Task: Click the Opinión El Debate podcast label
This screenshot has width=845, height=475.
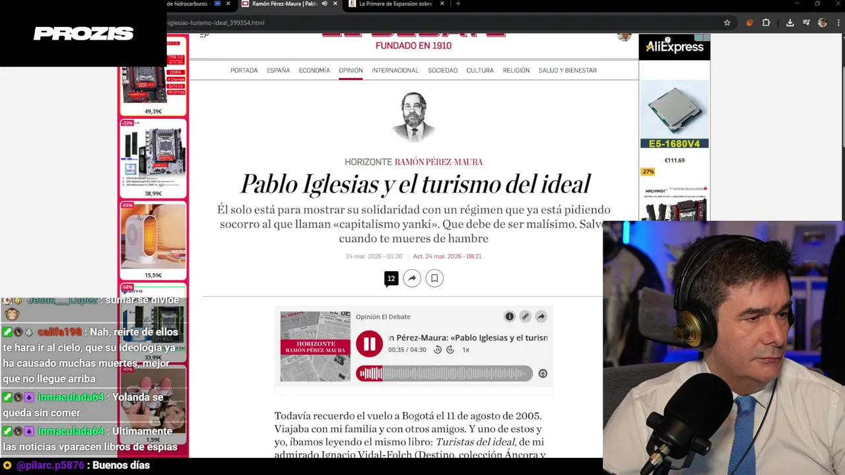Action: point(383,317)
